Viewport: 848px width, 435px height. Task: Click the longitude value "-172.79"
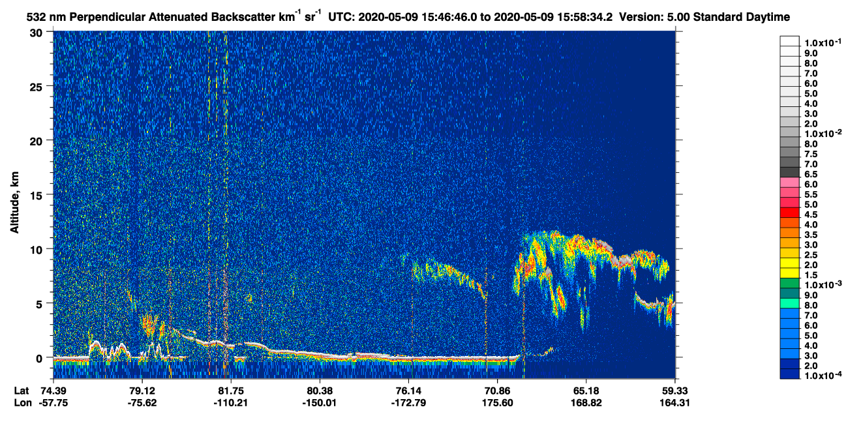408,403
